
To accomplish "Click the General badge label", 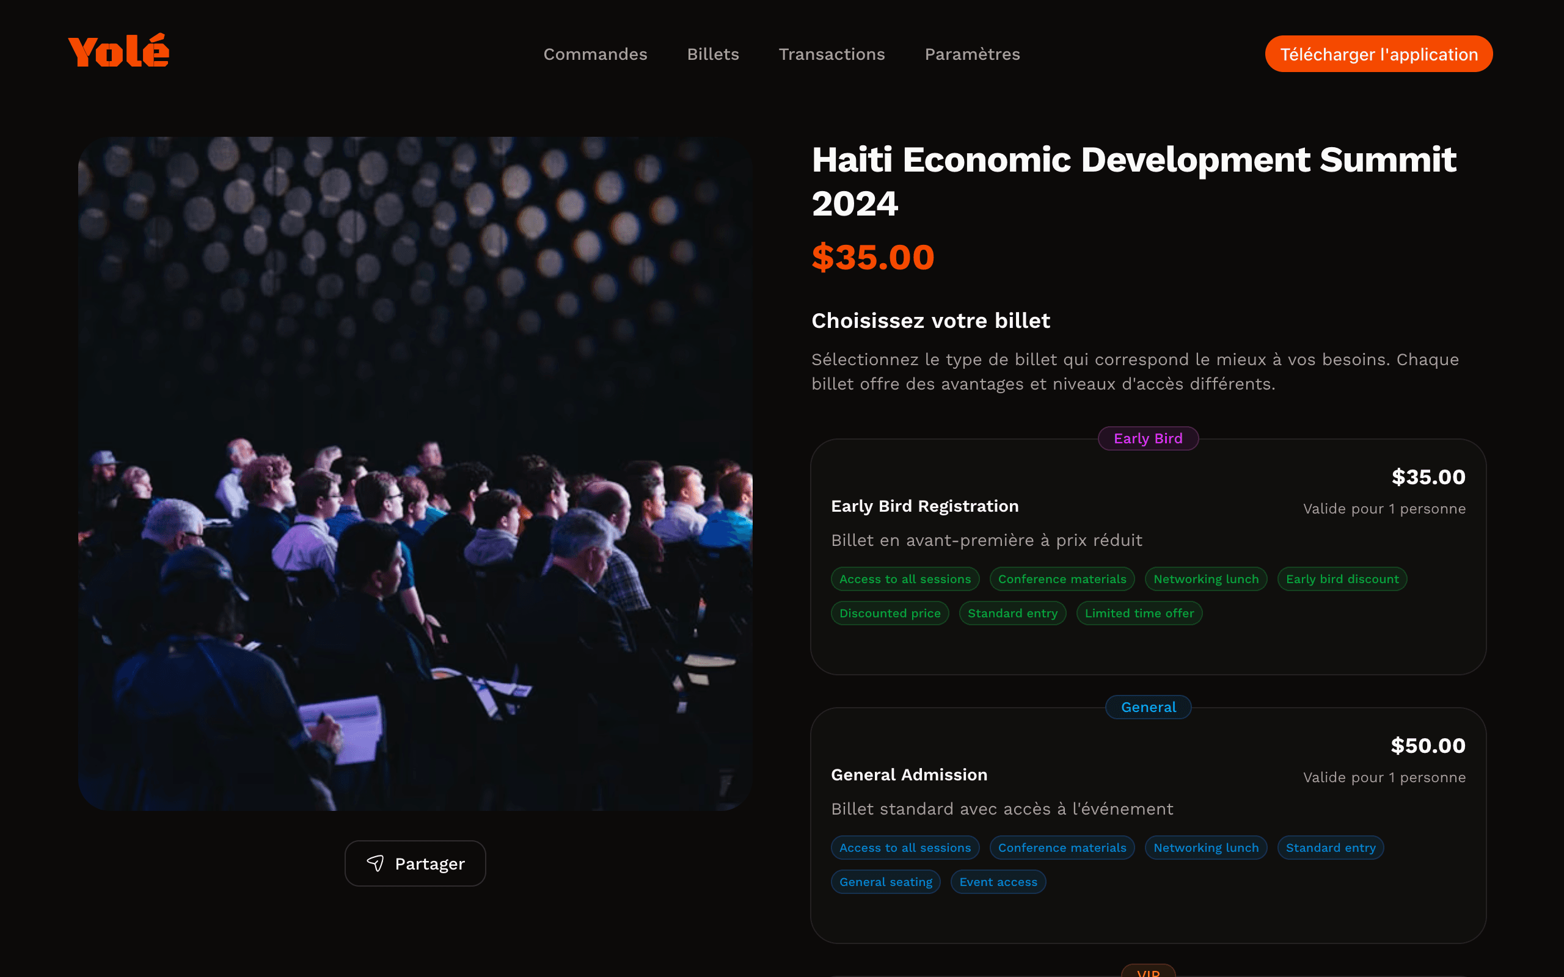I will [1148, 707].
